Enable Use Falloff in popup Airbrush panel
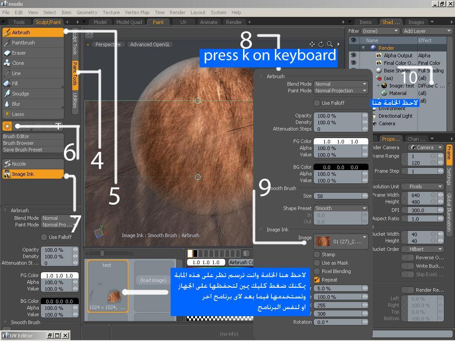Viewport: 455px width, 341px height. point(317,103)
